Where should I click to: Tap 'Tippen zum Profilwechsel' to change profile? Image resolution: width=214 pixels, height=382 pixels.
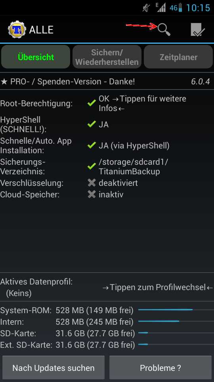click(x=158, y=287)
